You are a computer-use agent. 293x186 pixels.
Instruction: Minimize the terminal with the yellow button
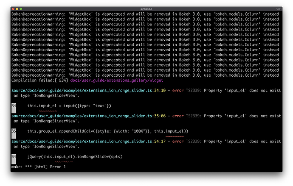coord(17,9)
